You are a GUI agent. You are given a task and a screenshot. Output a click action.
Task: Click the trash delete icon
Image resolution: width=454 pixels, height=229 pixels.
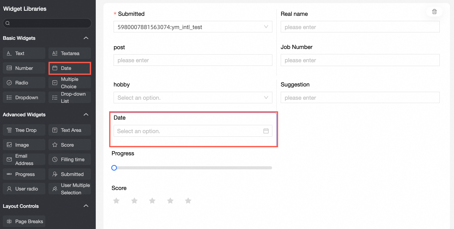(434, 11)
